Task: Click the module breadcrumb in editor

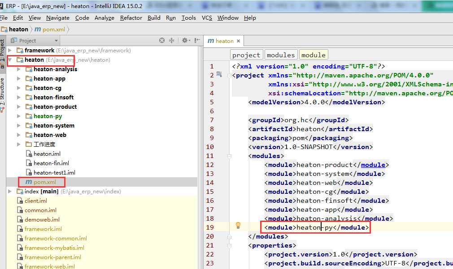Action: 314,55
